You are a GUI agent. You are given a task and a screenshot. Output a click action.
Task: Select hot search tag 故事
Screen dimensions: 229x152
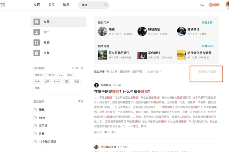tap(47, 81)
